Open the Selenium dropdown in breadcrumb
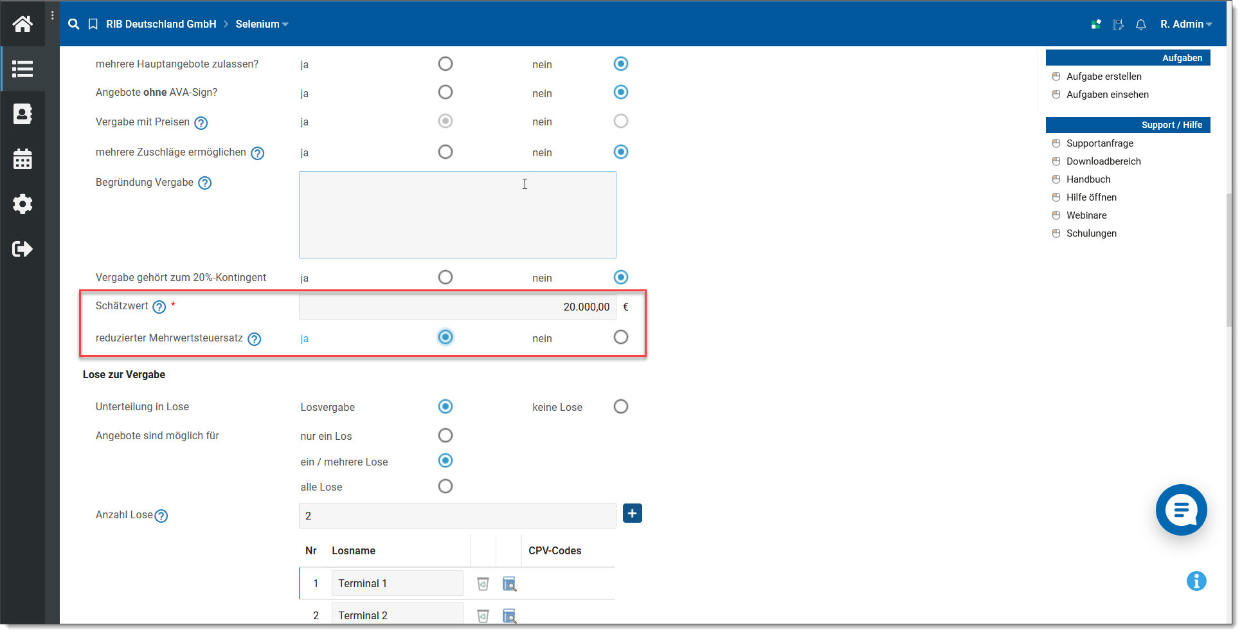Screen dimensions: 1242x634 (x=262, y=24)
